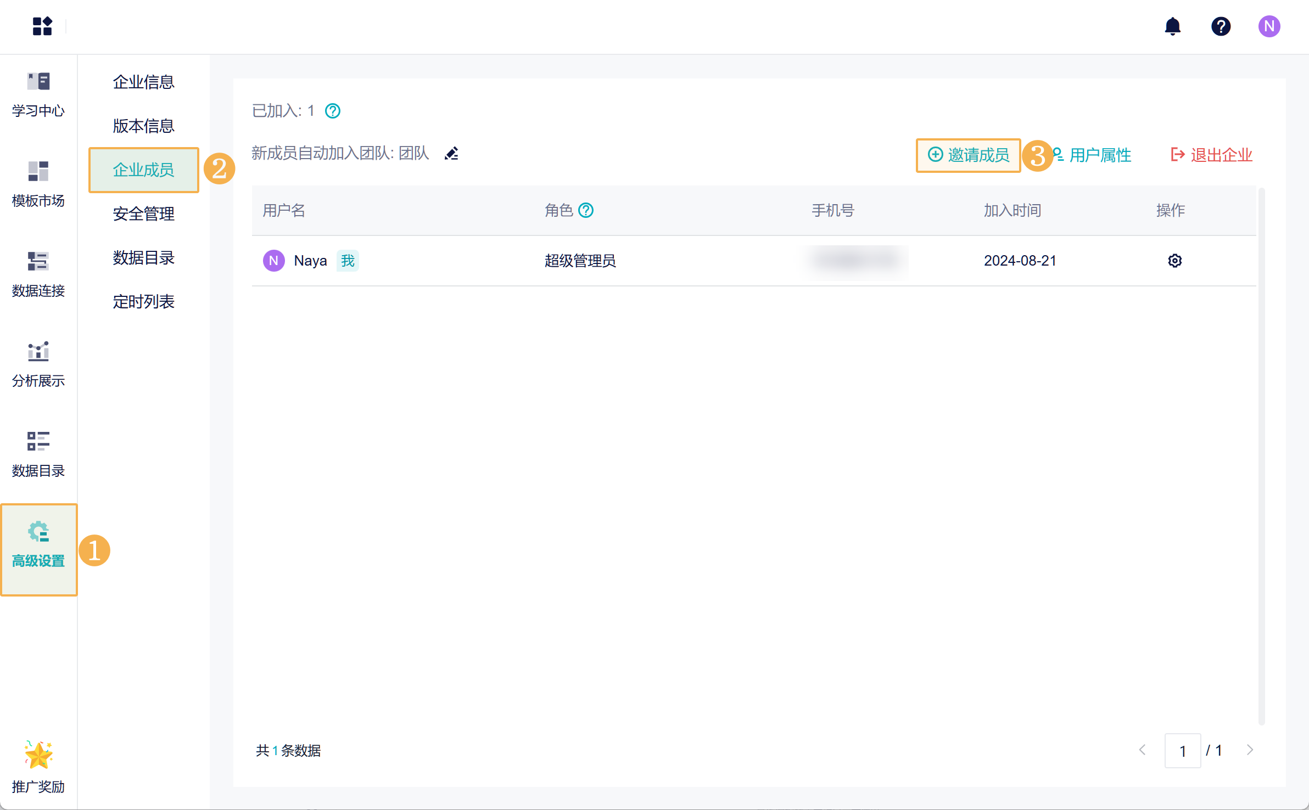Edit the auto-join team setting with the pencil icon

pyautogui.click(x=451, y=154)
